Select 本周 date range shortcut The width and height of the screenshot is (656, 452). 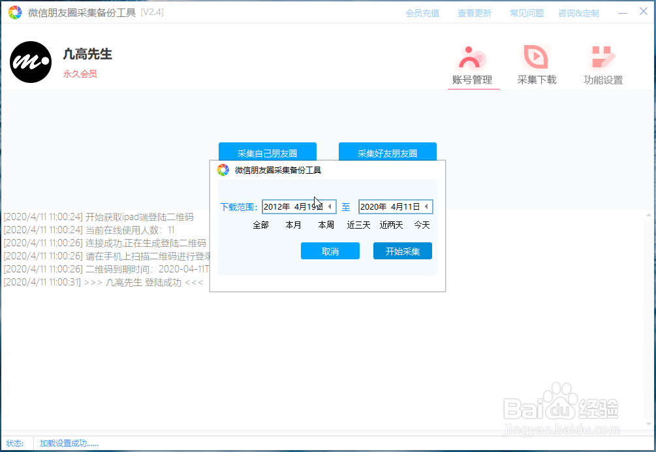pos(326,225)
